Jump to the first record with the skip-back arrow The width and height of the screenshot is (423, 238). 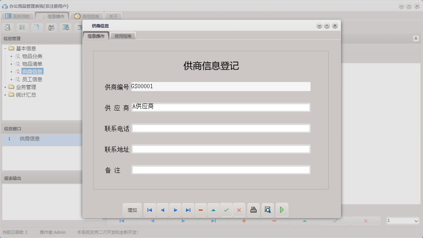pyautogui.click(x=149, y=210)
